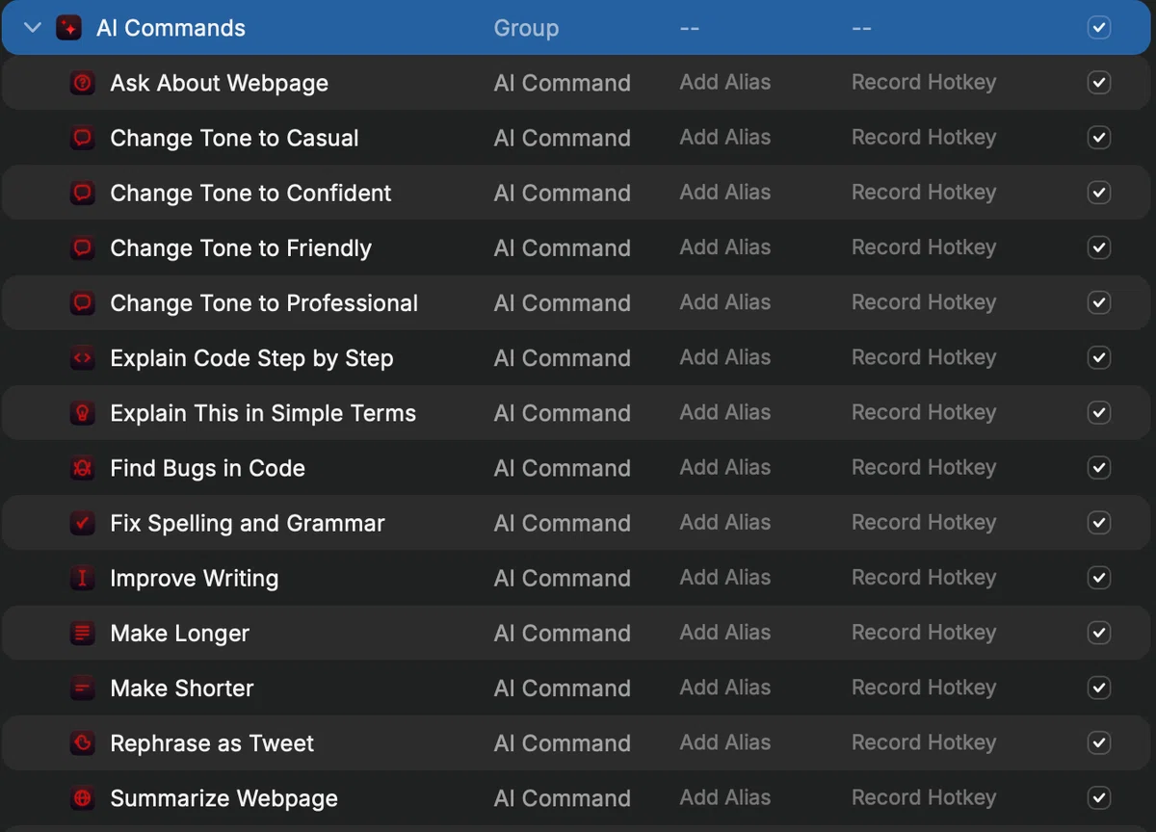Viewport: 1156px width, 832px height.
Task: Add Alias for Ask About Webpage
Action: (724, 83)
